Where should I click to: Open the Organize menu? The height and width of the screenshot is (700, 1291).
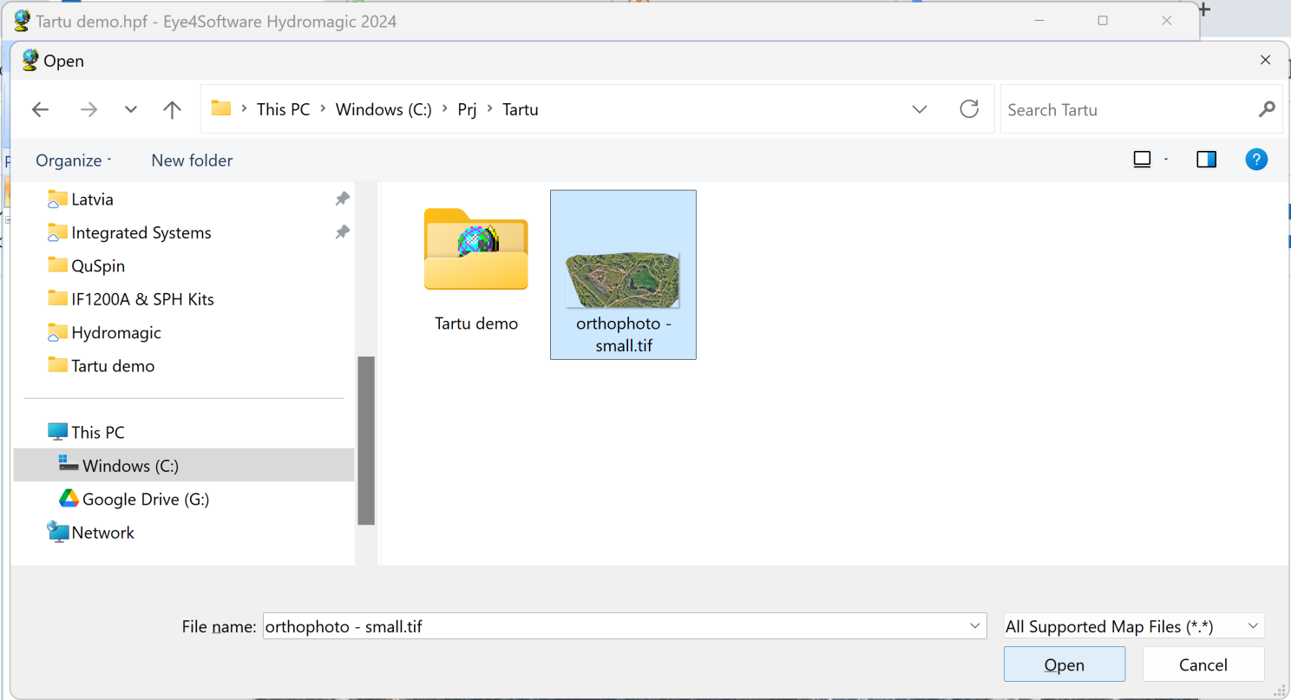click(x=74, y=160)
